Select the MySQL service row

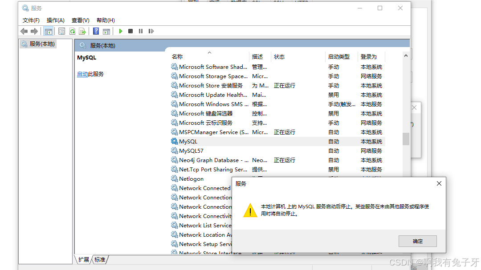coord(277,141)
